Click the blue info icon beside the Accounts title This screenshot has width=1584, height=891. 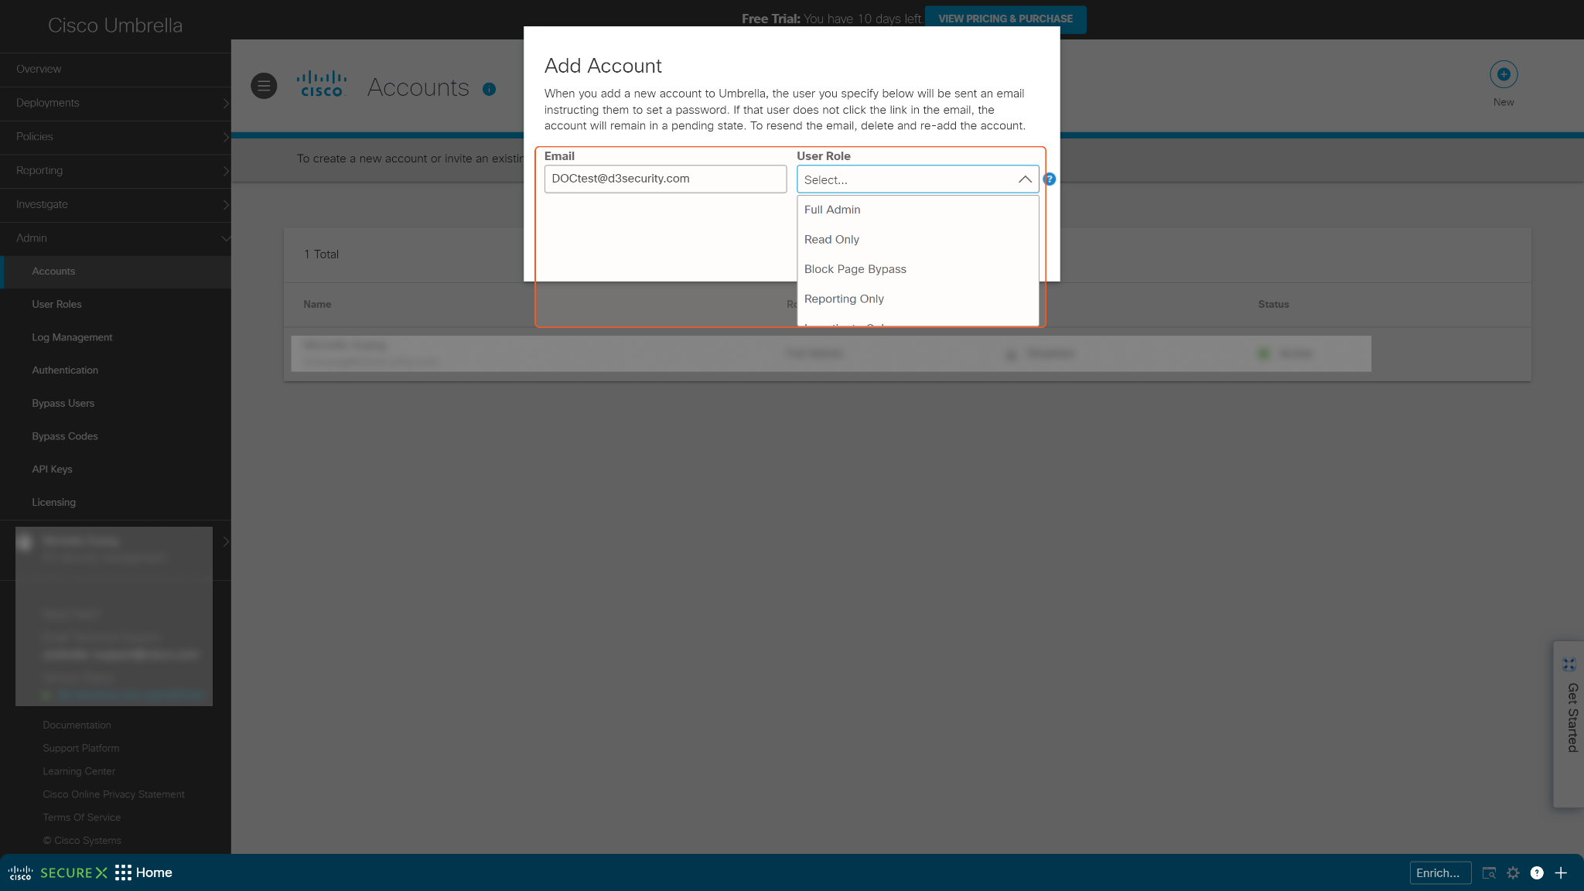click(489, 89)
